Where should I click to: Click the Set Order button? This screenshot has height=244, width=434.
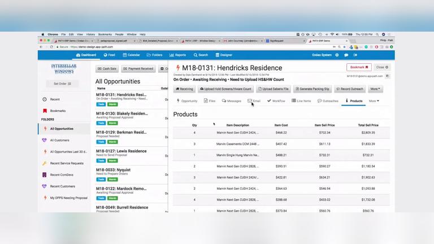click(x=62, y=84)
